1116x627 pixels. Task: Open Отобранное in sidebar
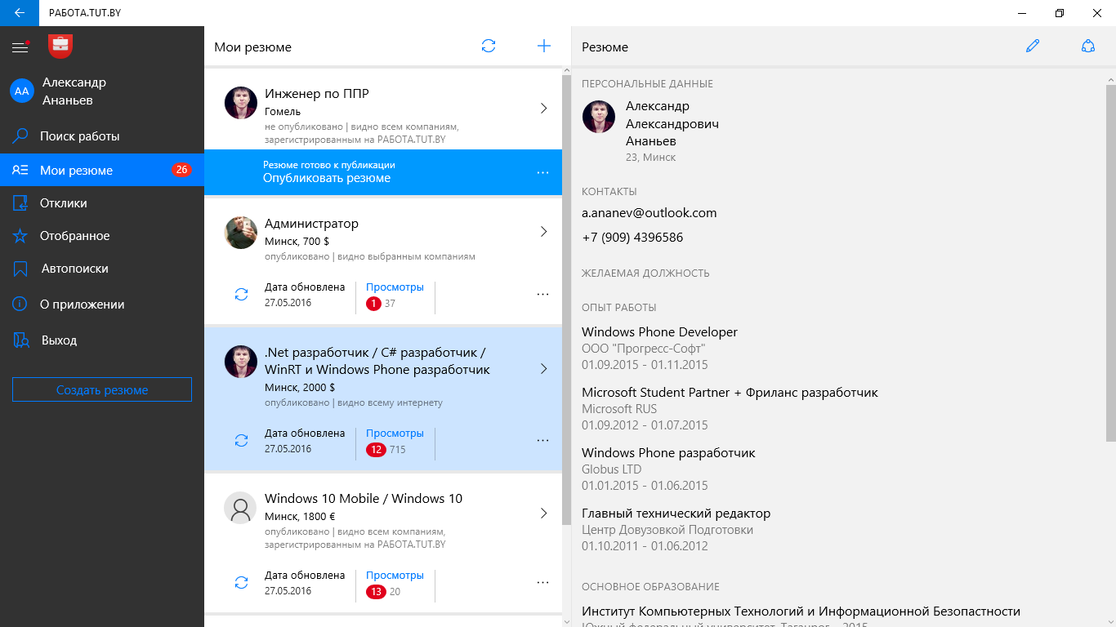coord(102,235)
